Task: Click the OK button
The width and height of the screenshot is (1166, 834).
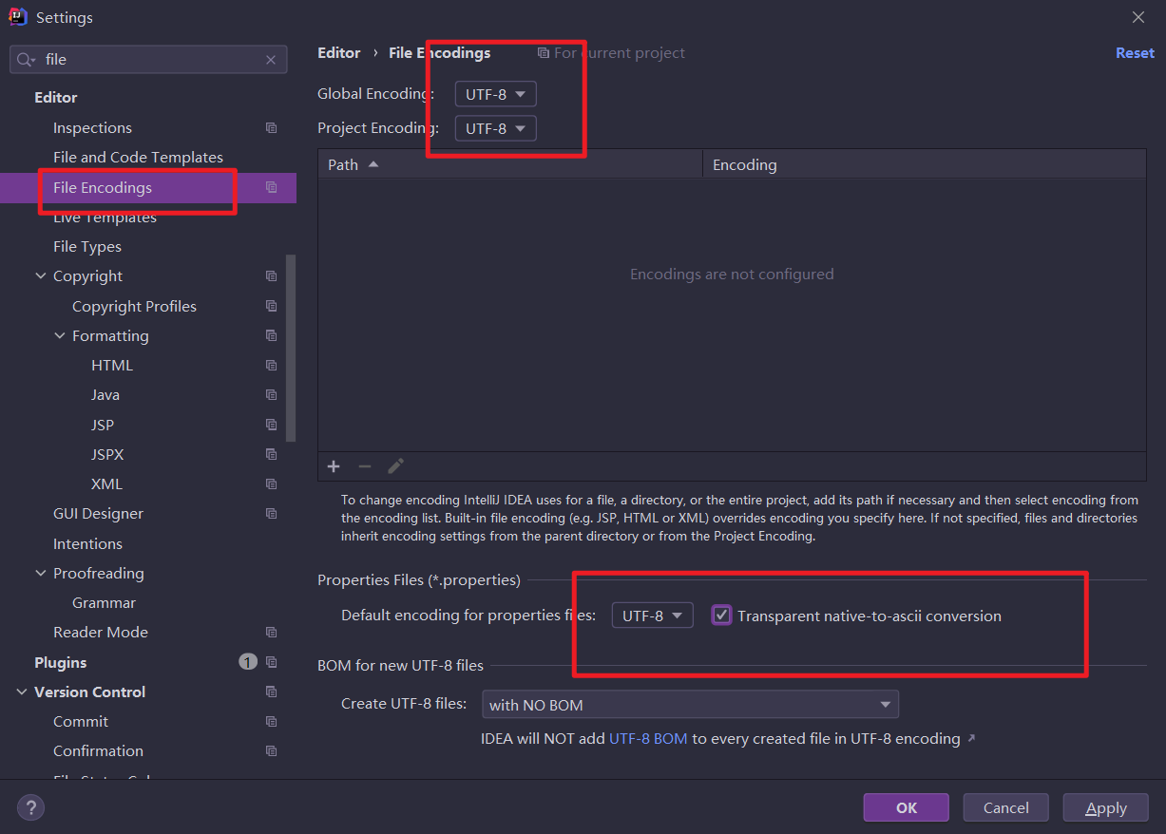Action: [x=906, y=807]
